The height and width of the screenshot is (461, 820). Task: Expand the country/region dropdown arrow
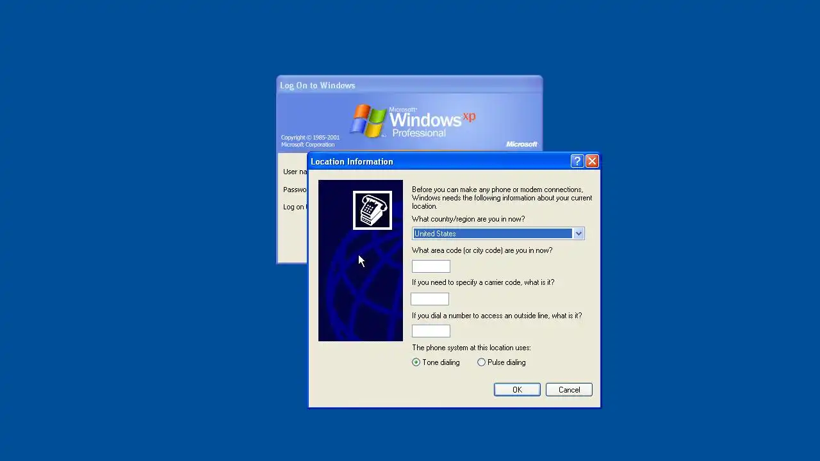578,234
